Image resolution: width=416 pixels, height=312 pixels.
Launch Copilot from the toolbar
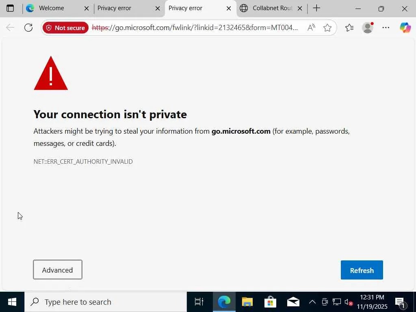405,28
